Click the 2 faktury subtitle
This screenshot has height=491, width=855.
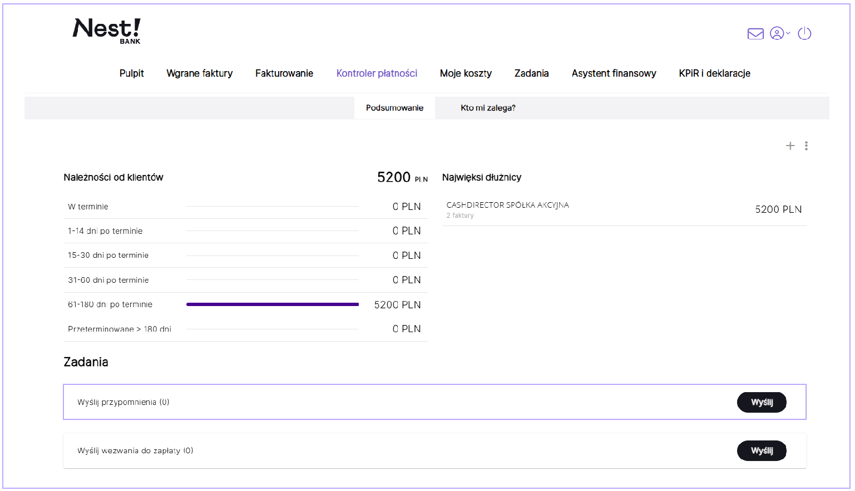460,216
